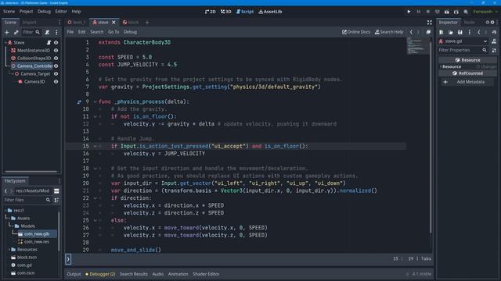
Task: Fold the _physics_process function at line 9
Action: pos(96,101)
